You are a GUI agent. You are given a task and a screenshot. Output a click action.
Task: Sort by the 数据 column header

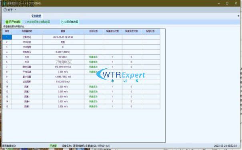[63, 31]
